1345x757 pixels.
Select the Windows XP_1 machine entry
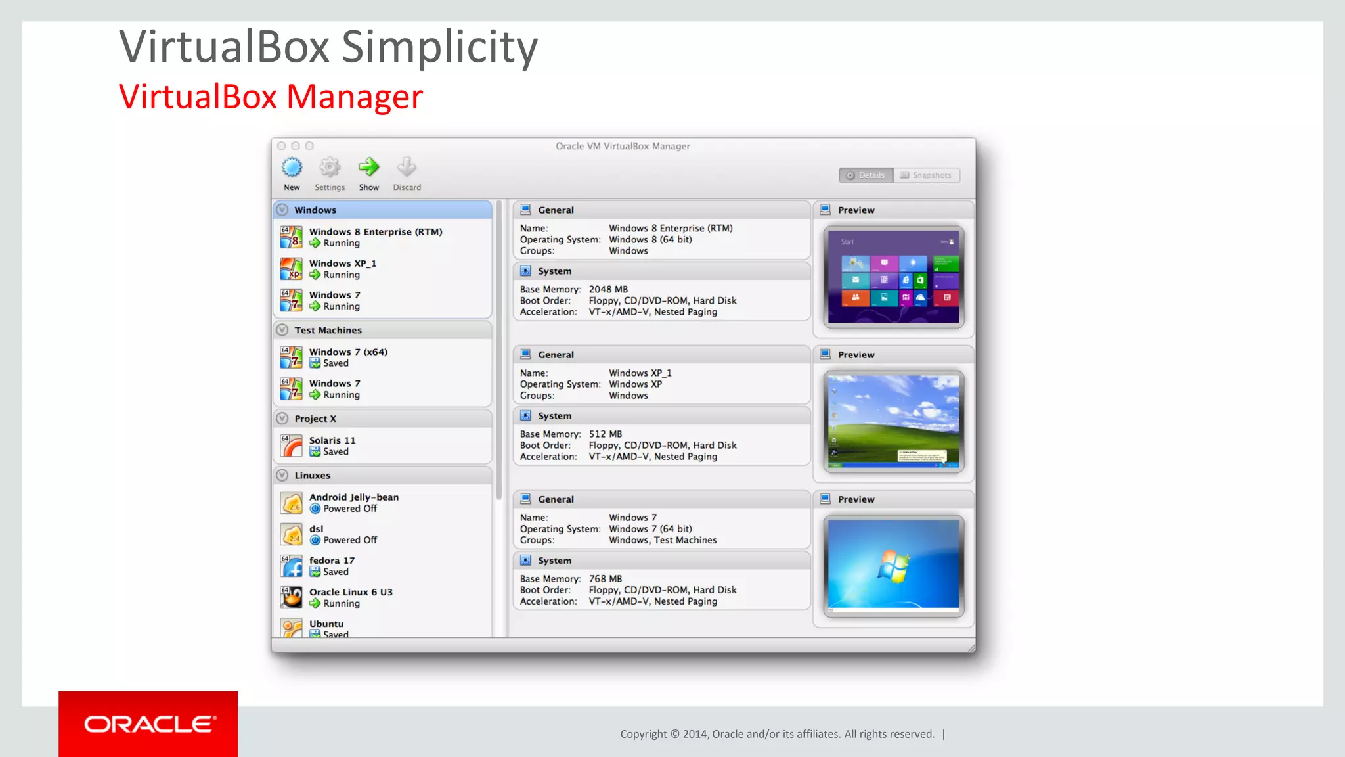point(343,269)
